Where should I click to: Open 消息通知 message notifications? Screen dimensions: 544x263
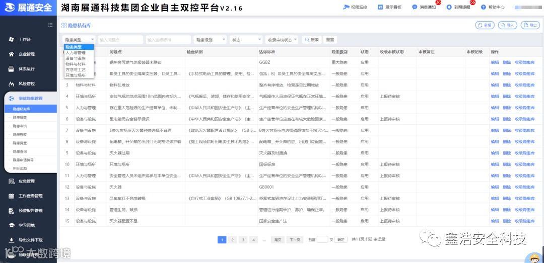click(424, 7)
